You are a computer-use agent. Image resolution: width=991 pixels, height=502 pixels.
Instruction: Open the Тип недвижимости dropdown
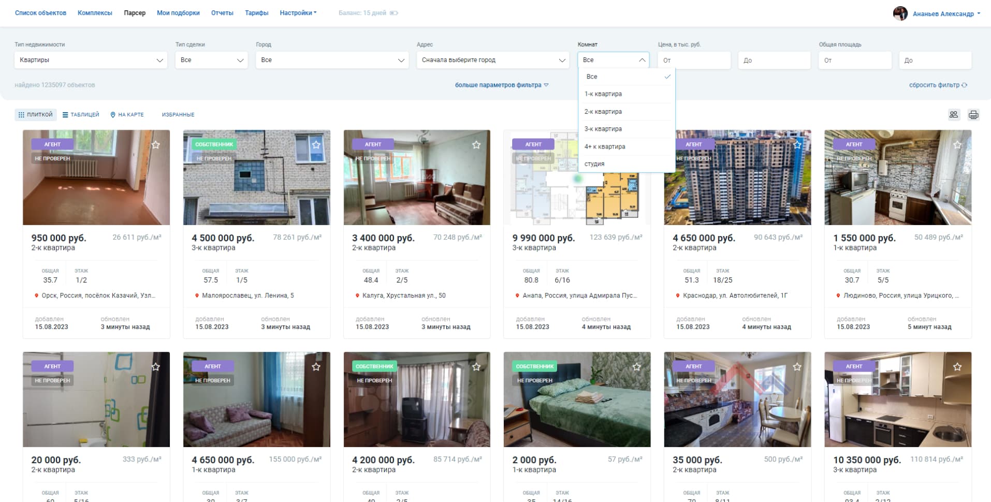point(91,60)
